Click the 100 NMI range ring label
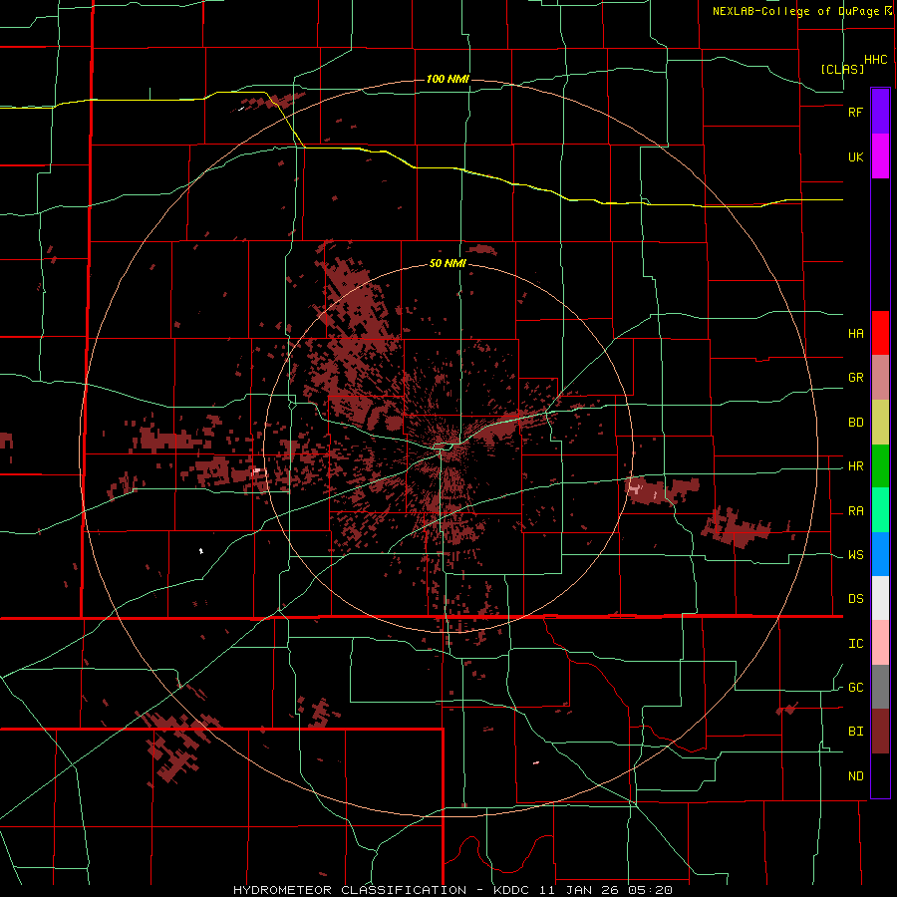The height and width of the screenshot is (897, 897). [x=448, y=79]
